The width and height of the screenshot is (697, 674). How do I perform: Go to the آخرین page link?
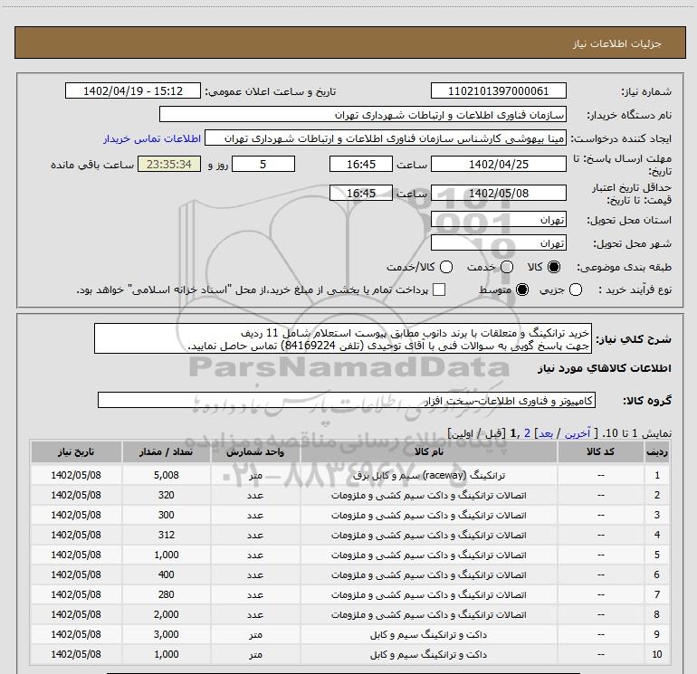577,433
